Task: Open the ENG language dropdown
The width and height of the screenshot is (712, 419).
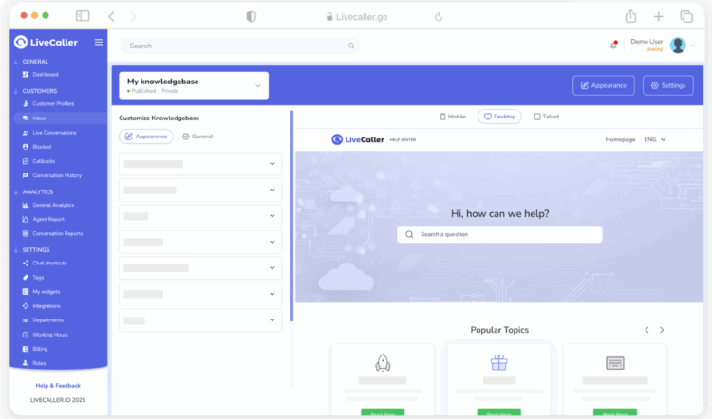Action: click(x=655, y=139)
